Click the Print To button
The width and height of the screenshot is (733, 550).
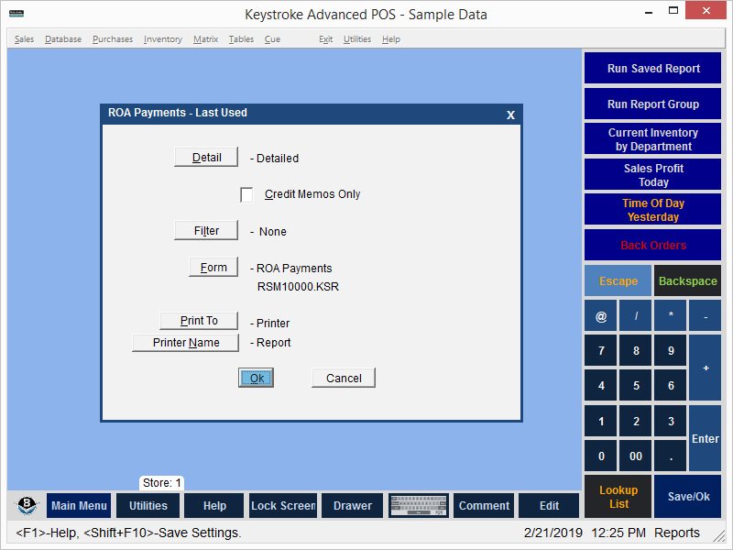tap(199, 321)
